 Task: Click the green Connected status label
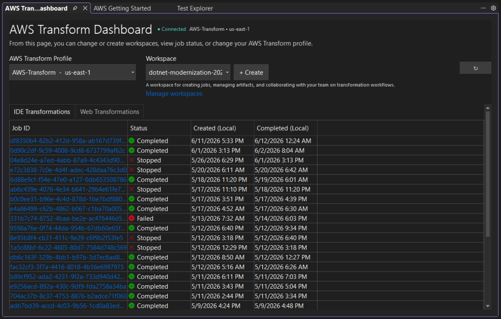point(172,29)
